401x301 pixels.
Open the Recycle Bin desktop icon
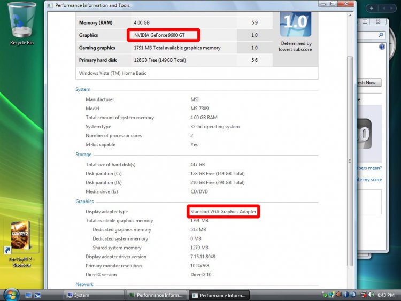coord(22,24)
